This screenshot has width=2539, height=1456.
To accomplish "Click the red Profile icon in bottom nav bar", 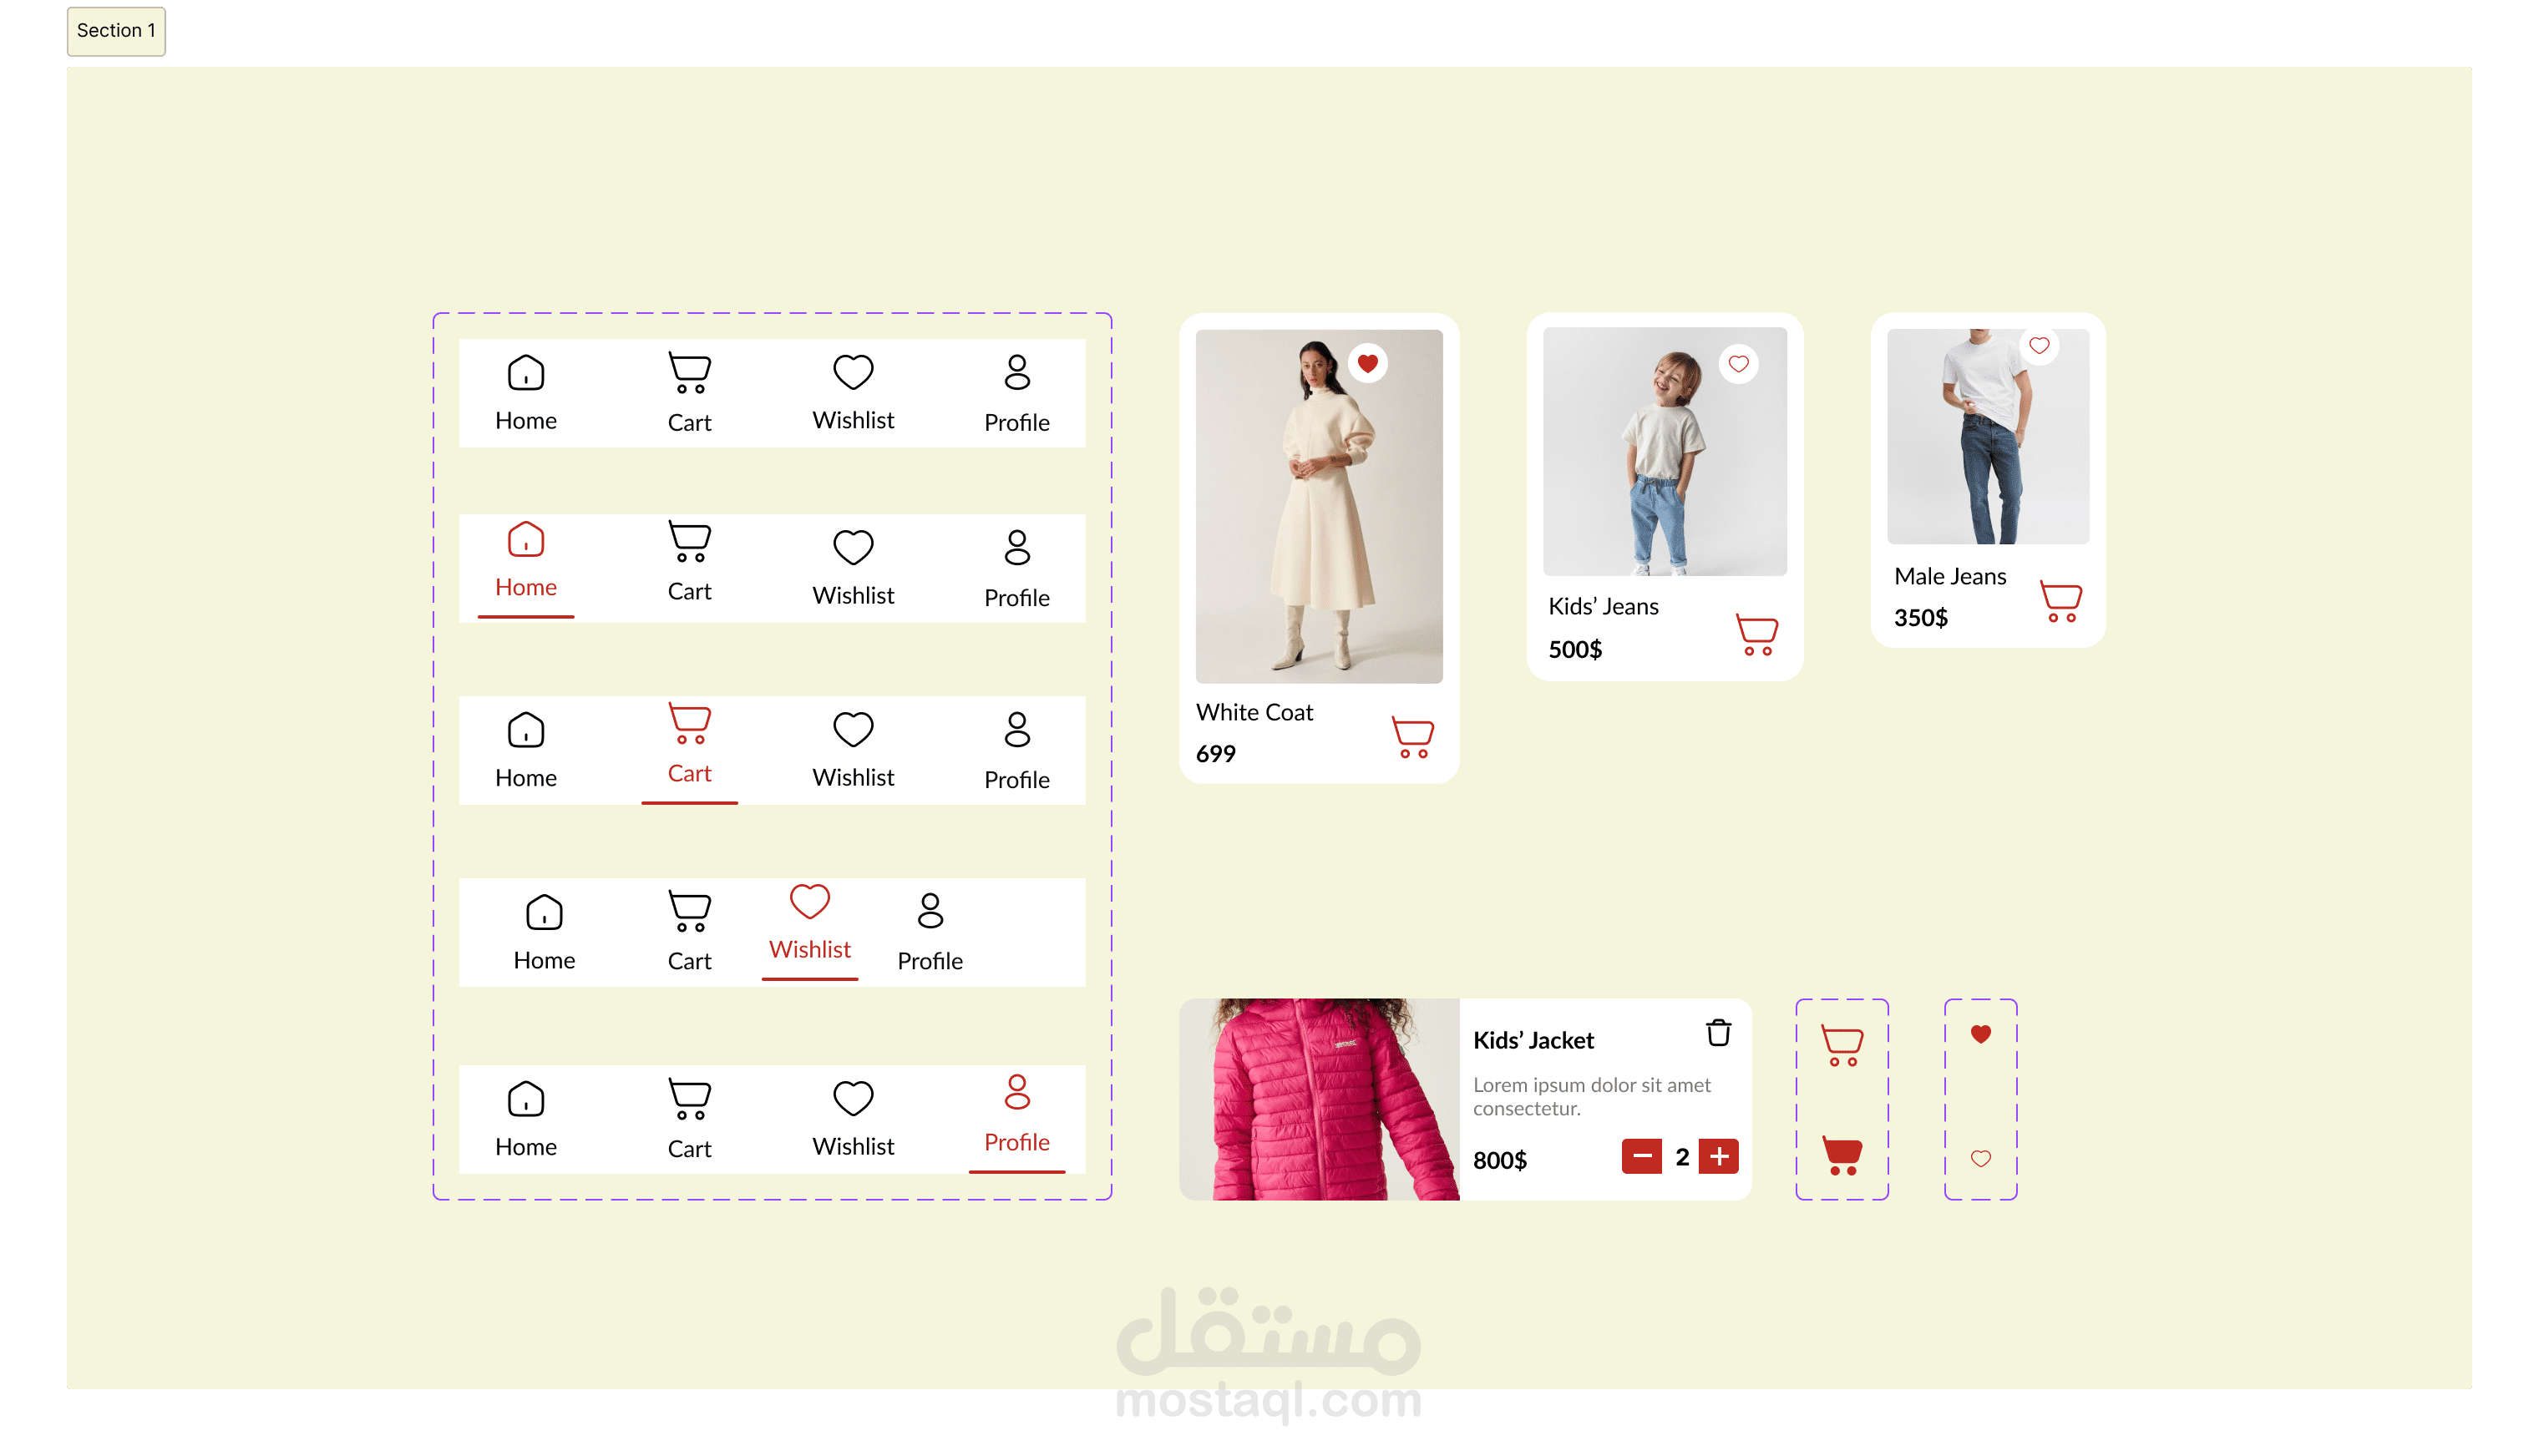I will point(1016,1092).
